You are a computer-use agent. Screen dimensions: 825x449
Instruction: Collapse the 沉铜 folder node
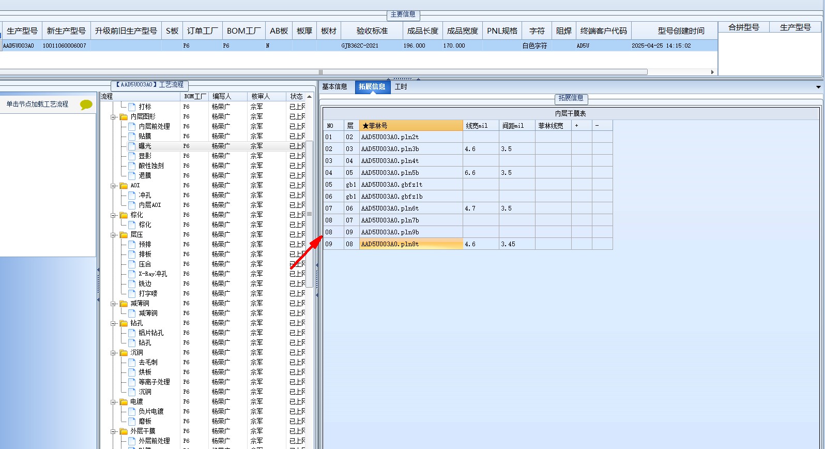[x=113, y=353]
